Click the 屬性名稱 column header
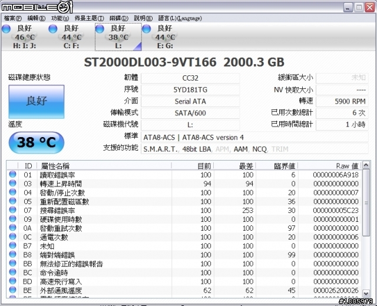The width and height of the screenshot is (377, 306). coord(104,166)
